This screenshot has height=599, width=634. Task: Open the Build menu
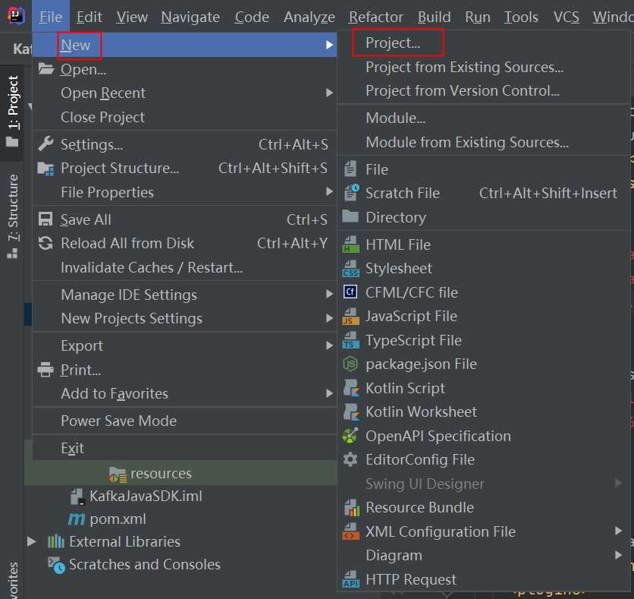pyautogui.click(x=435, y=17)
